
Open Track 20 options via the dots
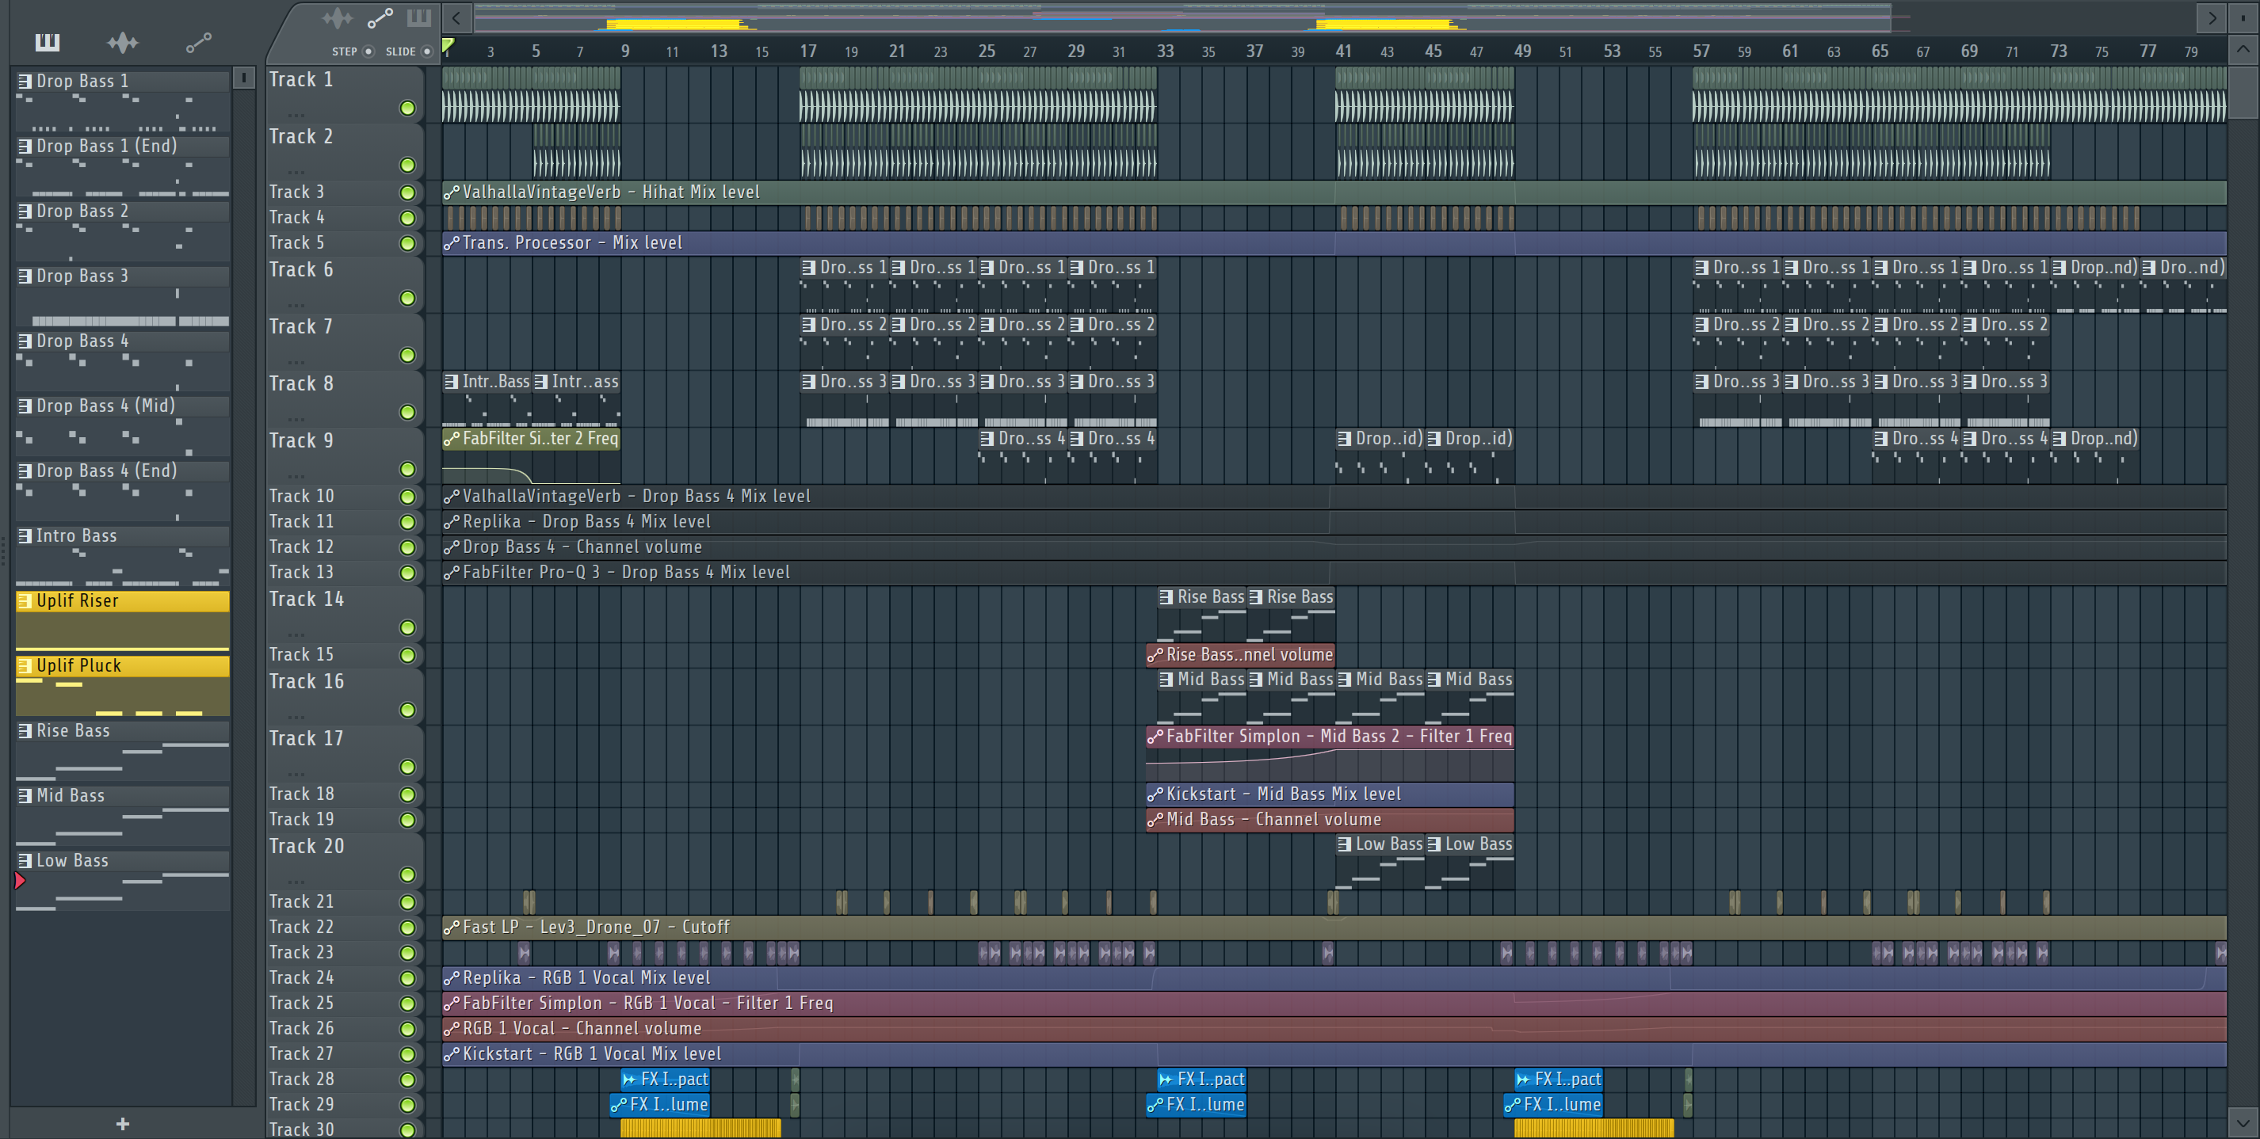click(296, 882)
